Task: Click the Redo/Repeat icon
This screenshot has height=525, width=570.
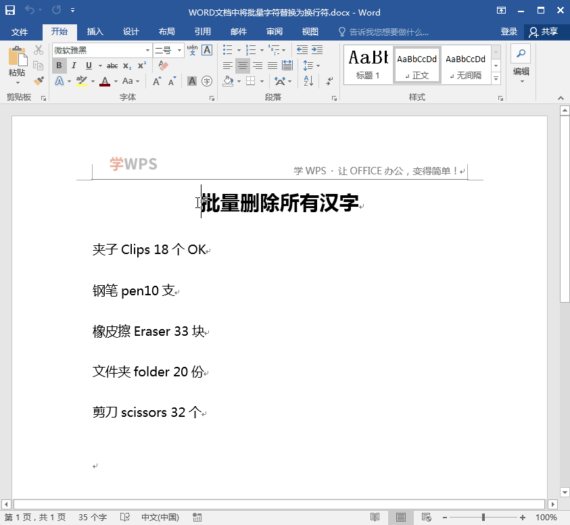Action: 56,10
